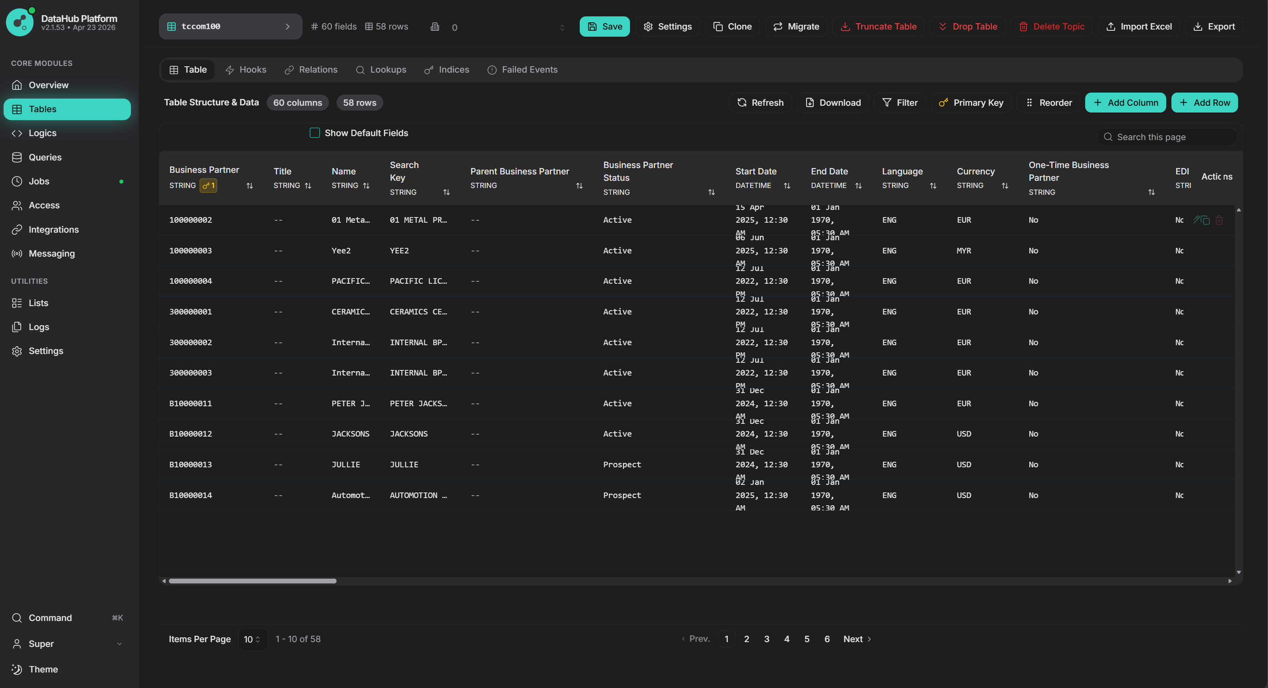Switch to the Relations tab
1268x688 pixels.
coord(311,70)
